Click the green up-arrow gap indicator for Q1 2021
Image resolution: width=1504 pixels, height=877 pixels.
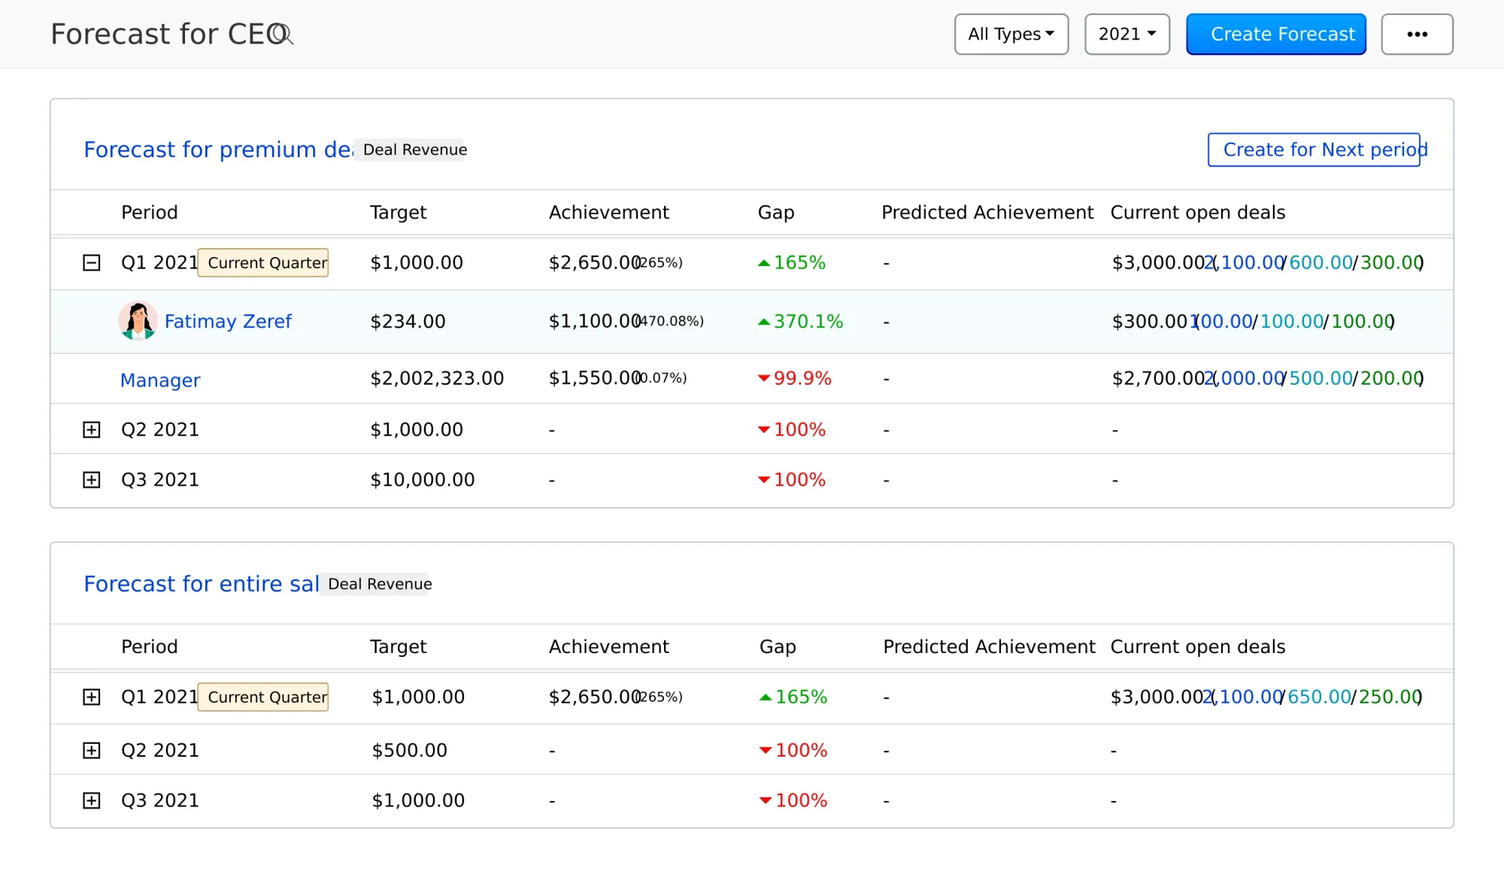coord(763,262)
